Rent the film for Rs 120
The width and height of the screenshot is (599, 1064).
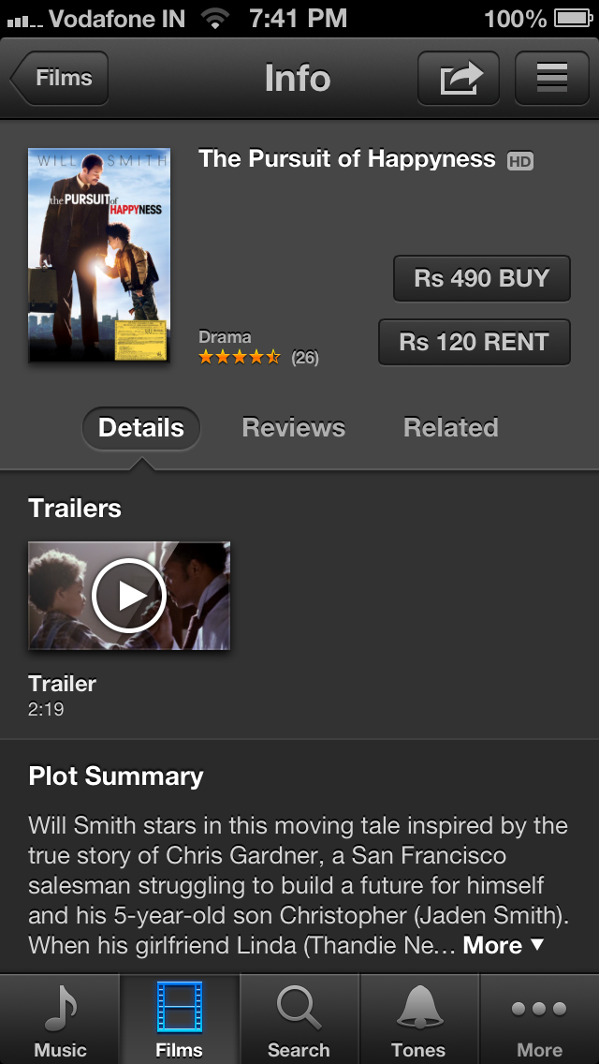pyautogui.click(x=475, y=342)
